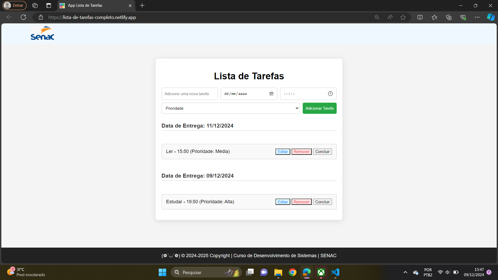This screenshot has width=498, height=280.
Task: Click the Pesquisar taskbar search box
Action: [x=206, y=272]
